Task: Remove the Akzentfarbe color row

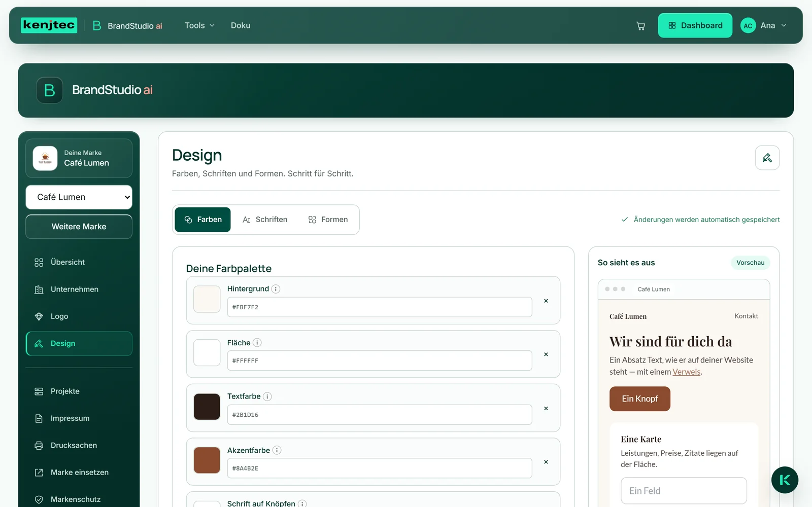Action: [x=546, y=462]
